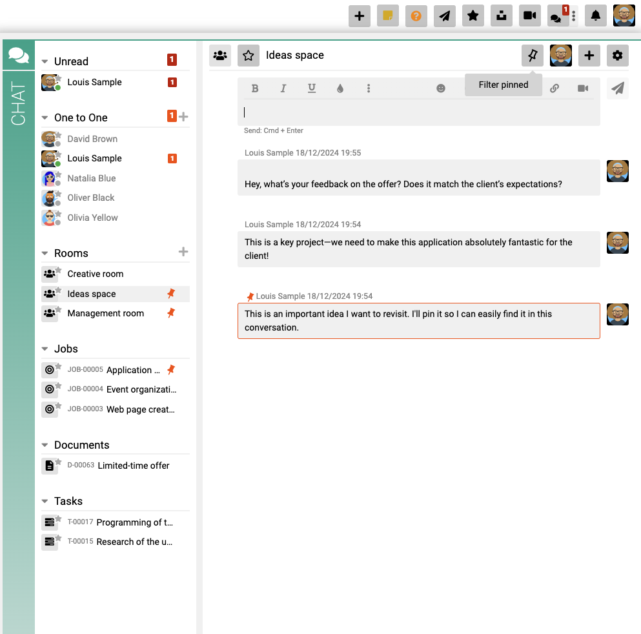Toggle italic formatting
Screen dimensions: 641x634
coord(283,88)
